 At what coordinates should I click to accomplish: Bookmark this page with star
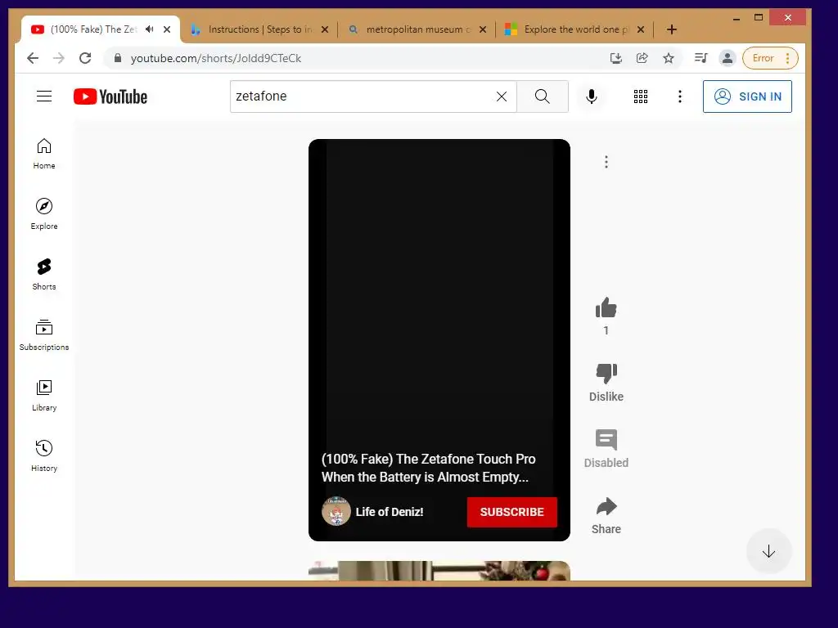pos(668,58)
